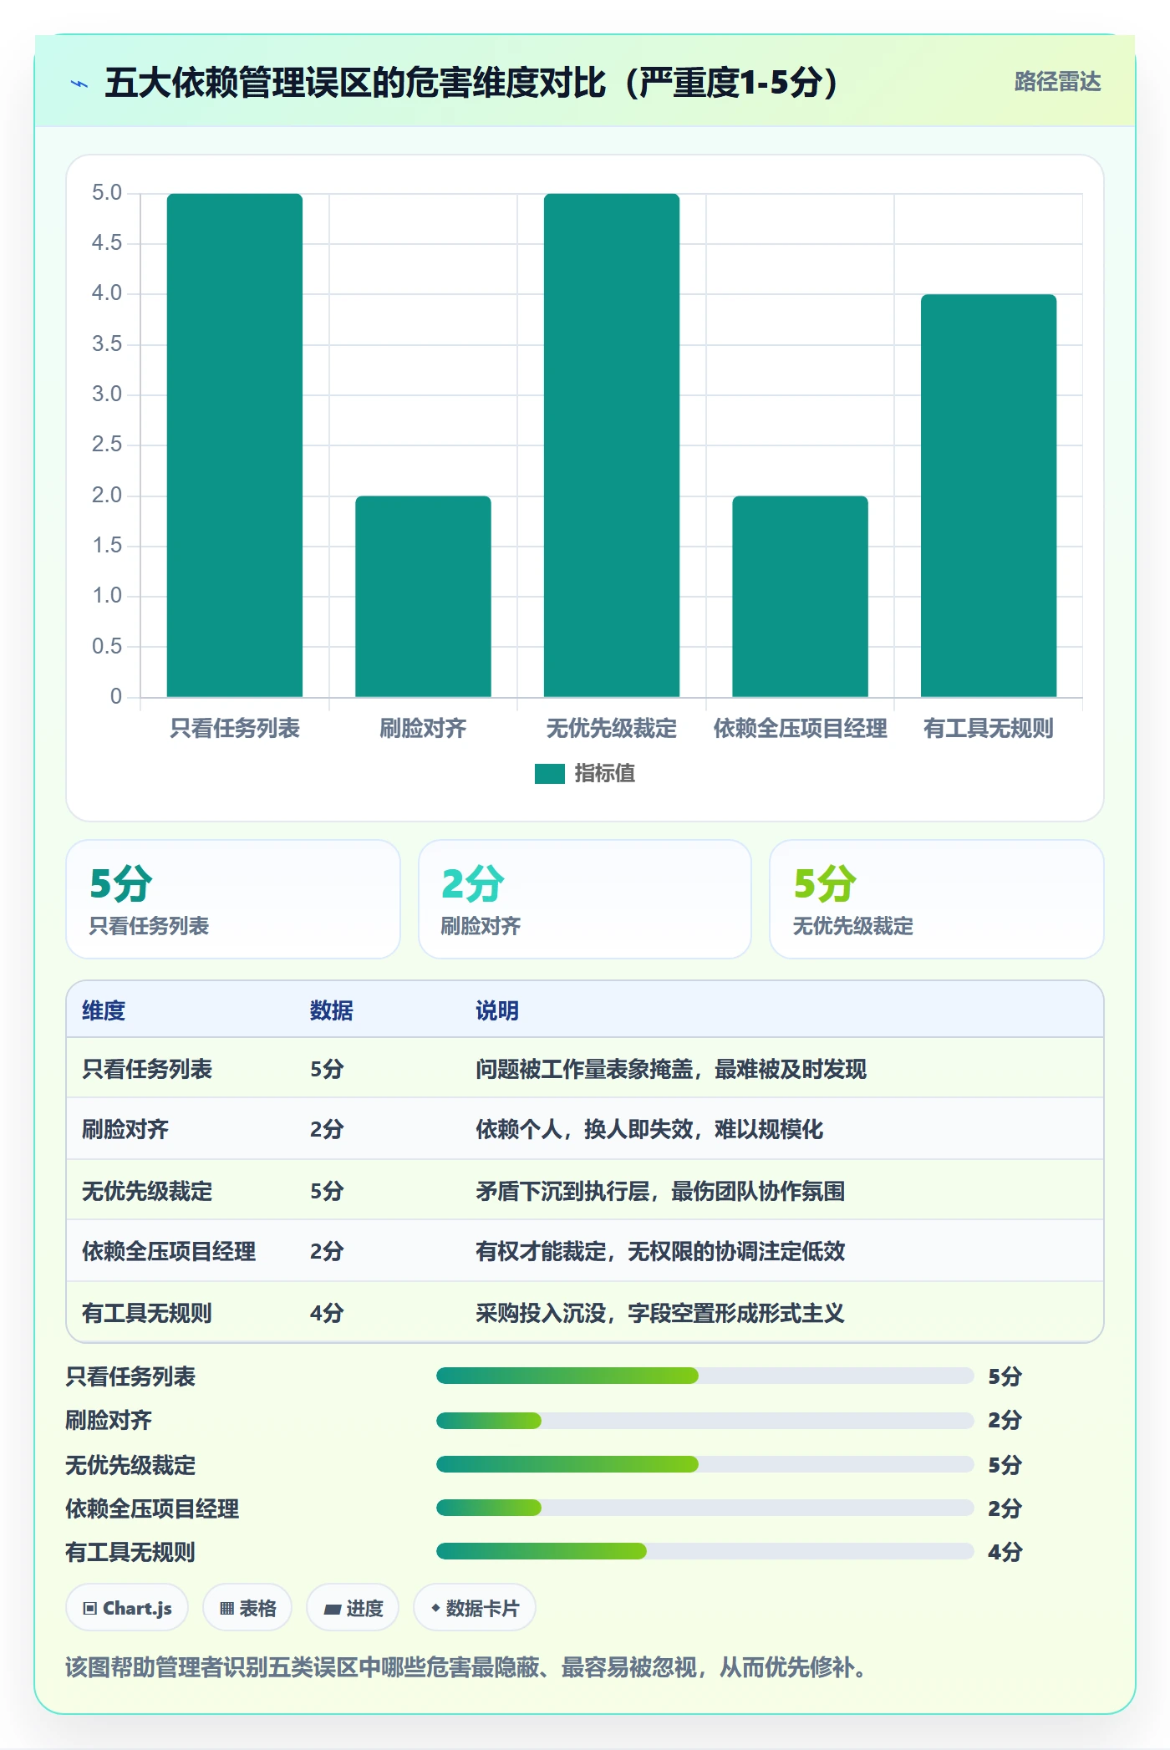Click the description 问题被工作量表象掩盖，最难被及时发现
The width and height of the screenshot is (1170, 1750).
(671, 1069)
